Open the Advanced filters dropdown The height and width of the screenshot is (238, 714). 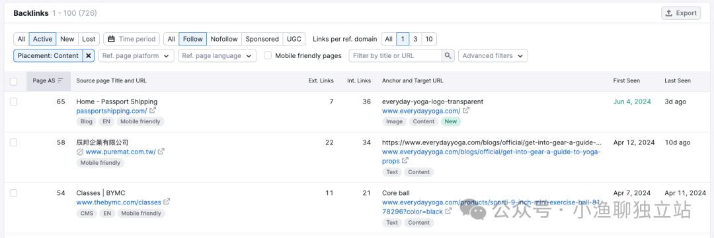(x=493, y=56)
